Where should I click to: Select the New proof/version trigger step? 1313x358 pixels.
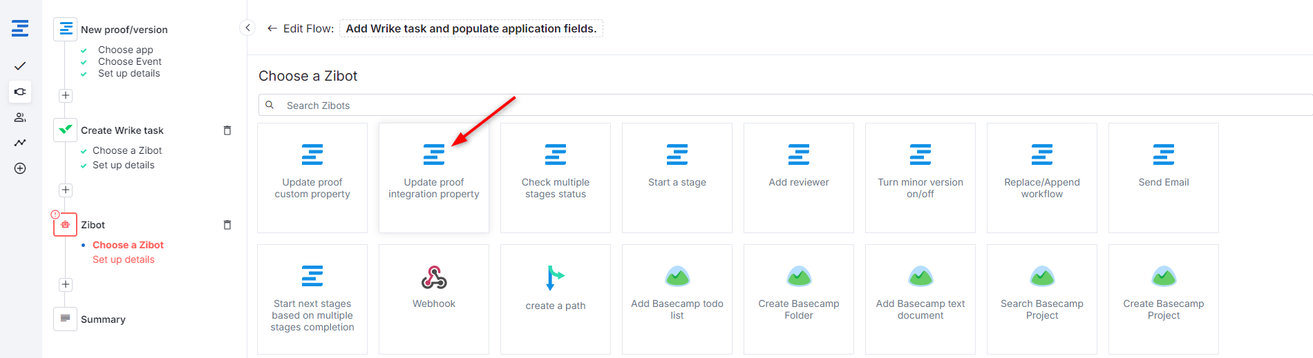[x=124, y=30]
